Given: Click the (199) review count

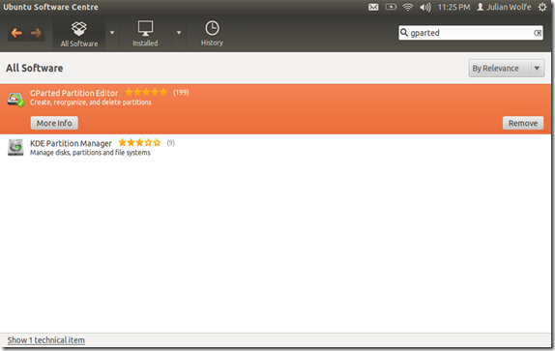Looking at the screenshot, I should coord(181,93).
